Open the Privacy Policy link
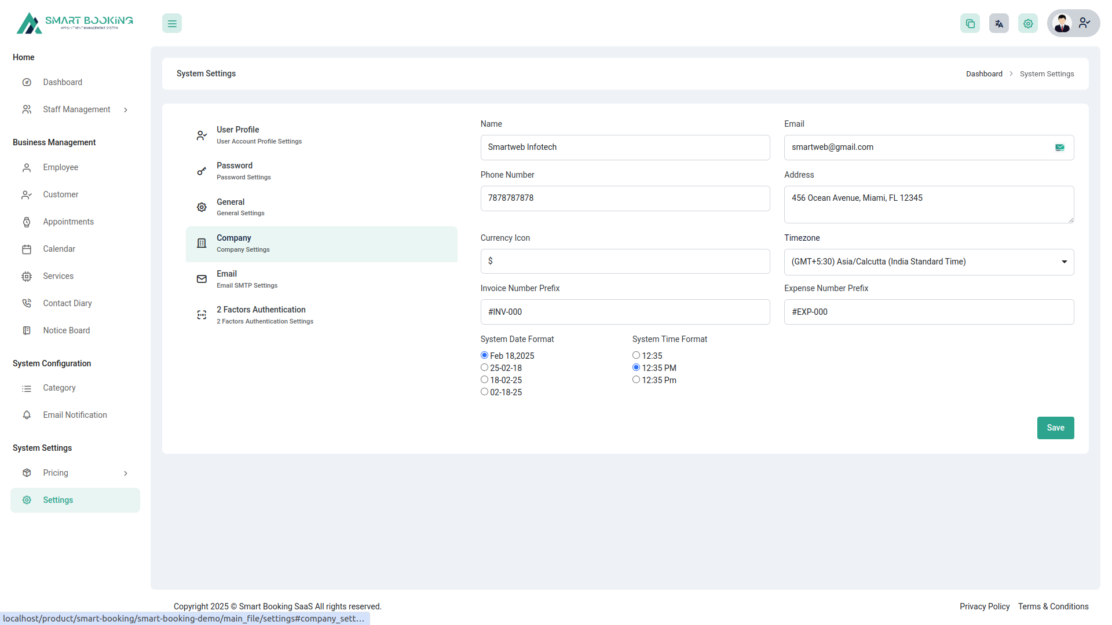 pos(984,606)
